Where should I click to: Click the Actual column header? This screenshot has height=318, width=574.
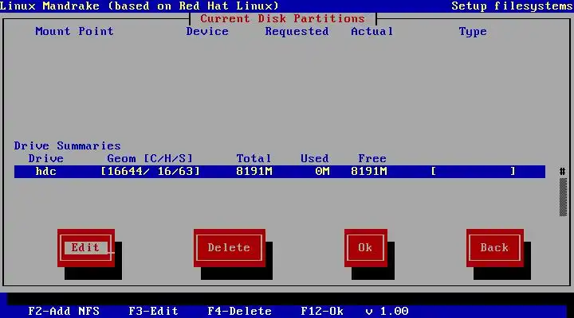(x=372, y=31)
